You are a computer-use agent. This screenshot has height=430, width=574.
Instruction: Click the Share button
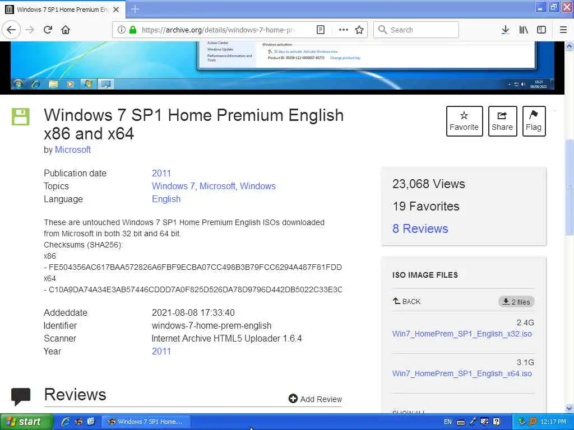502,121
